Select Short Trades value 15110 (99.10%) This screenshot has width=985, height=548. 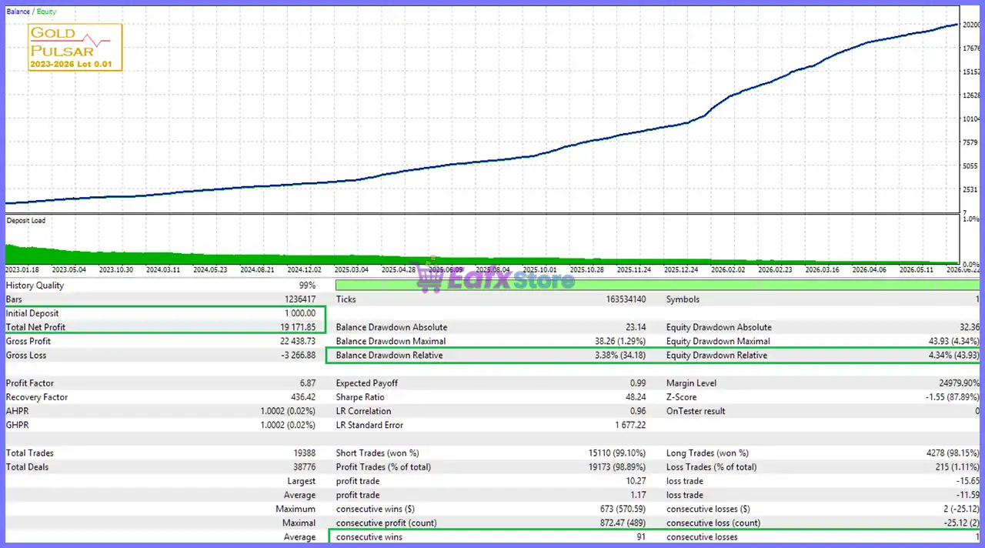click(x=617, y=453)
